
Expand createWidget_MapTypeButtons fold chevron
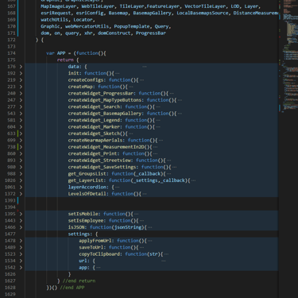tap(21, 100)
